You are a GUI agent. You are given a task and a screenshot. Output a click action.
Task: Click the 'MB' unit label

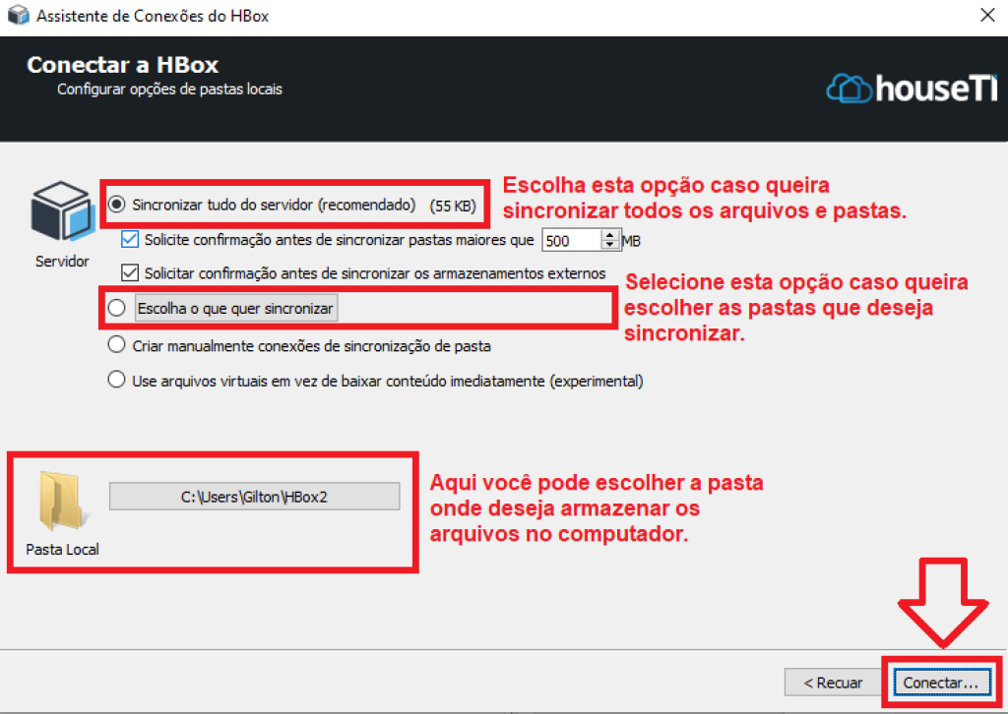point(631,241)
